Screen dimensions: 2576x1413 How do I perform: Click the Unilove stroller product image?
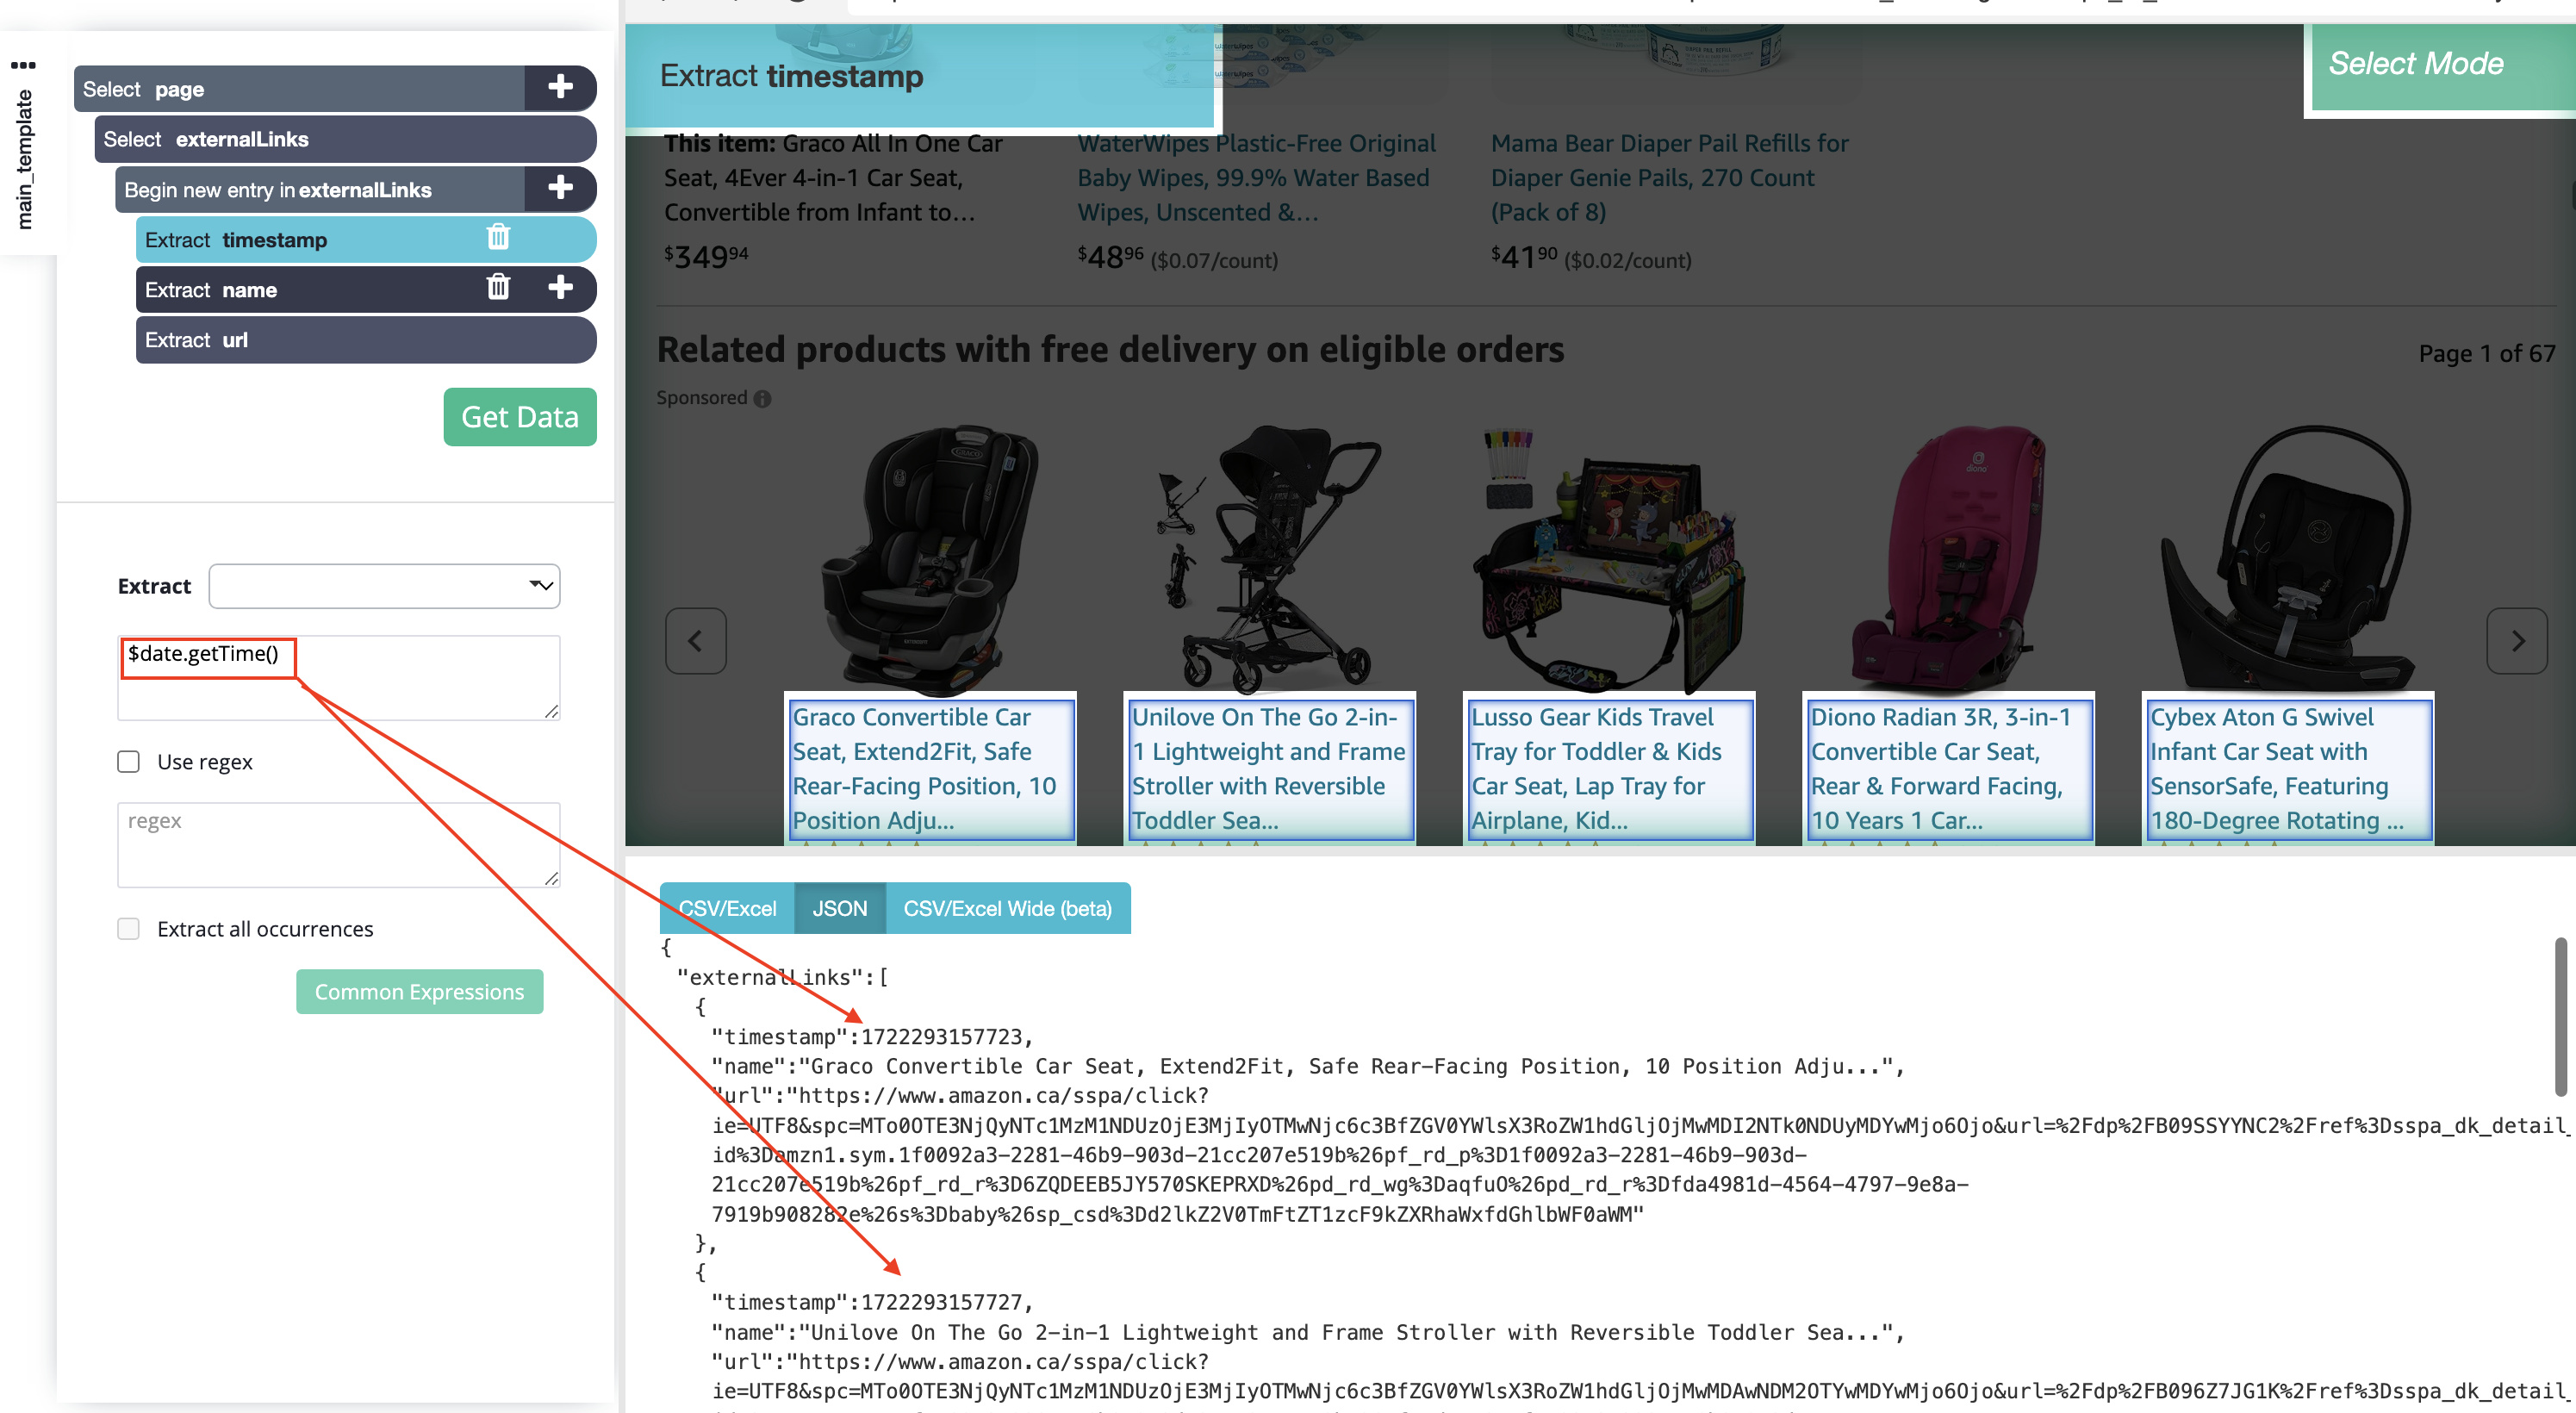tap(1268, 558)
